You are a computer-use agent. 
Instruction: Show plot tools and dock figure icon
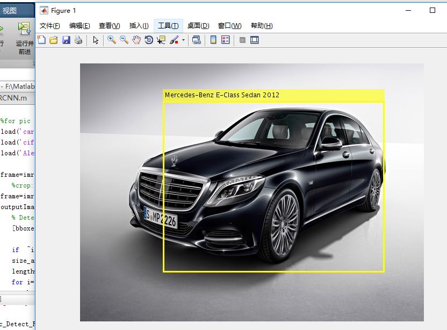pyautogui.click(x=255, y=40)
